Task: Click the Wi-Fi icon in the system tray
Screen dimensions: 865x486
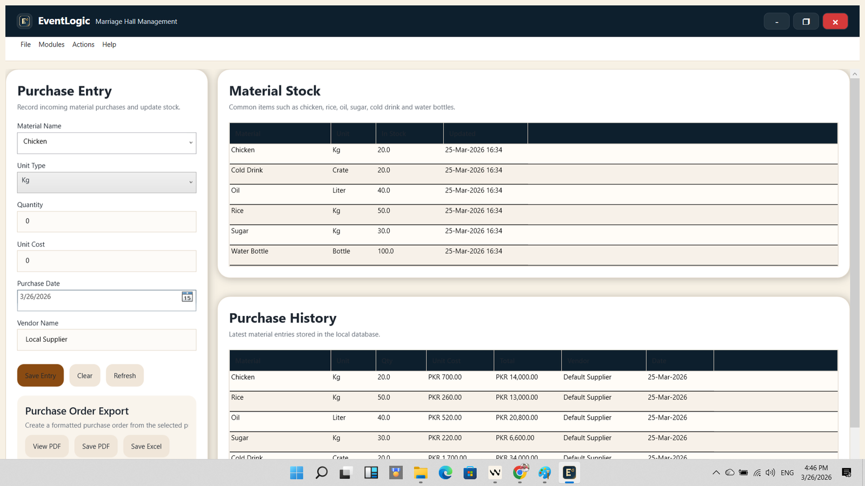Action: [x=757, y=472]
